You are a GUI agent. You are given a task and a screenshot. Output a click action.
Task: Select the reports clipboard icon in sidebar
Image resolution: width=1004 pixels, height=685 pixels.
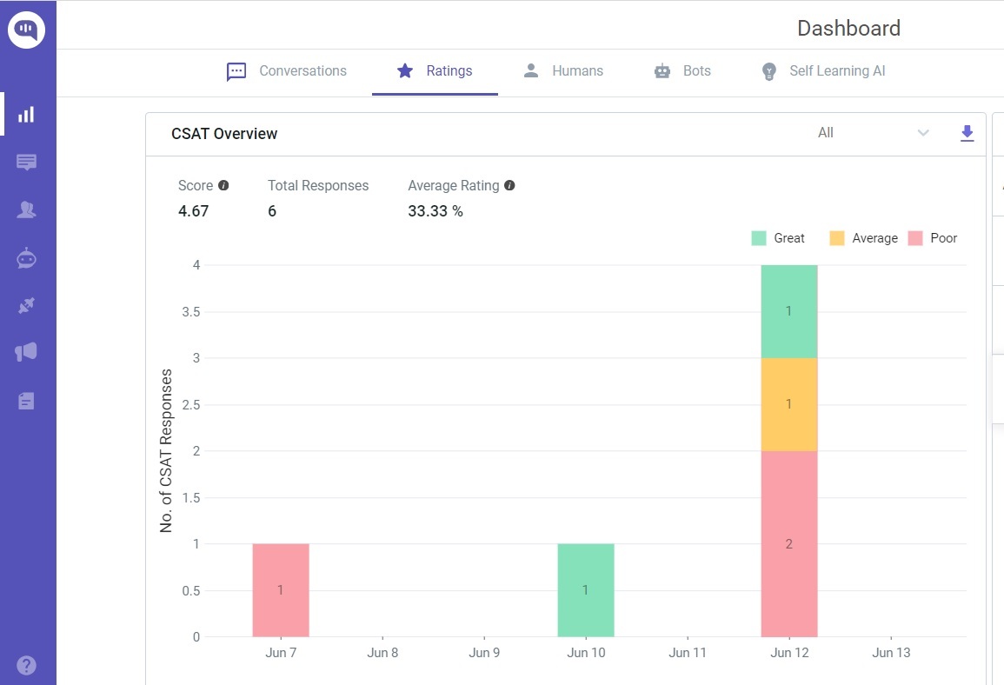[x=26, y=400]
